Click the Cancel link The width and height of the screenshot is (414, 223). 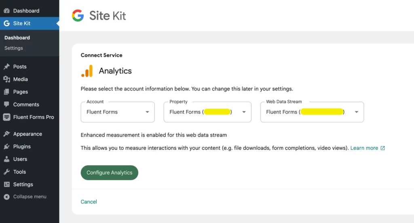[x=89, y=202]
